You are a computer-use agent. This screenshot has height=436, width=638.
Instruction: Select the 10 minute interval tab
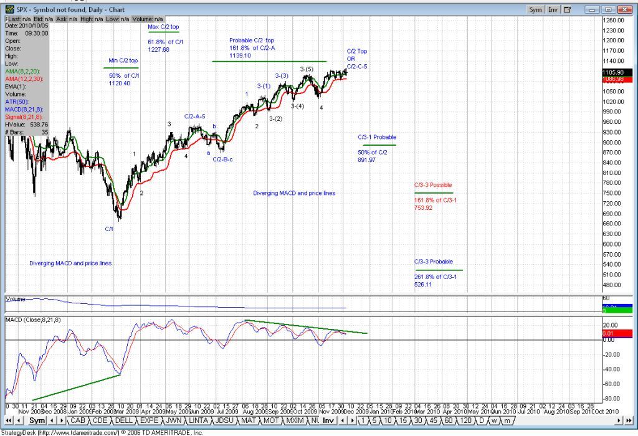[x=388, y=420]
